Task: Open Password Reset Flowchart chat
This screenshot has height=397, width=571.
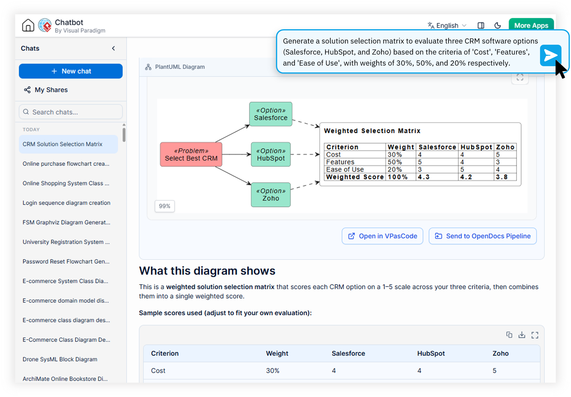Action: 68,261
